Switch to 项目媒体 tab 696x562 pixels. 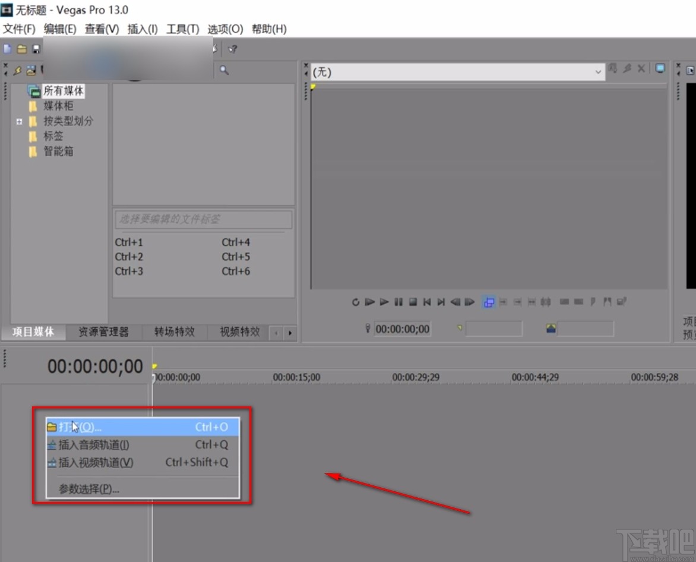pyautogui.click(x=33, y=331)
